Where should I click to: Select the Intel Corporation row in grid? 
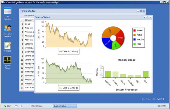27,72
